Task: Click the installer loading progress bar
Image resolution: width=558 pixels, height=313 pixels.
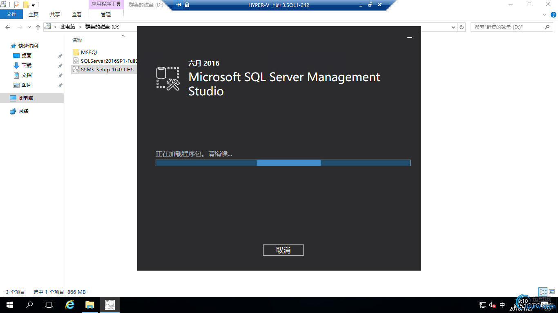Action: (x=283, y=163)
